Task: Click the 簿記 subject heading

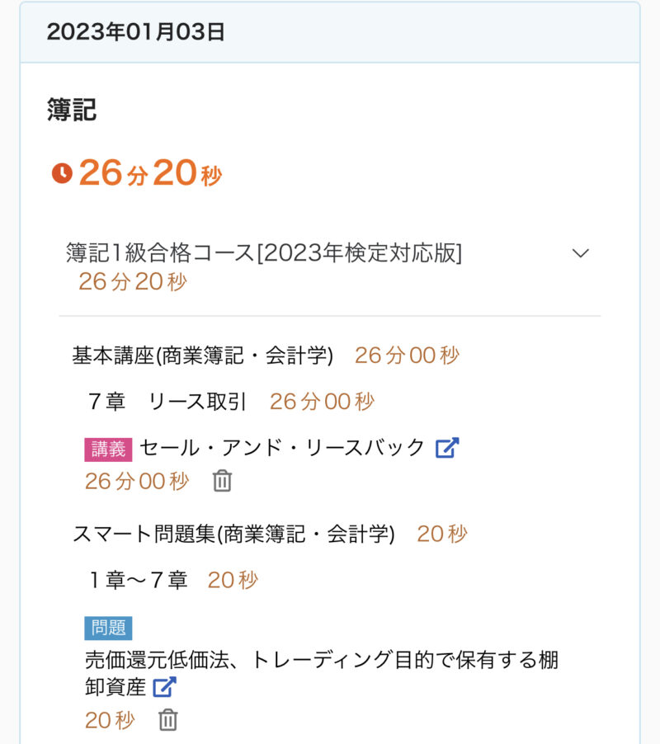Action: click(72, 111)
